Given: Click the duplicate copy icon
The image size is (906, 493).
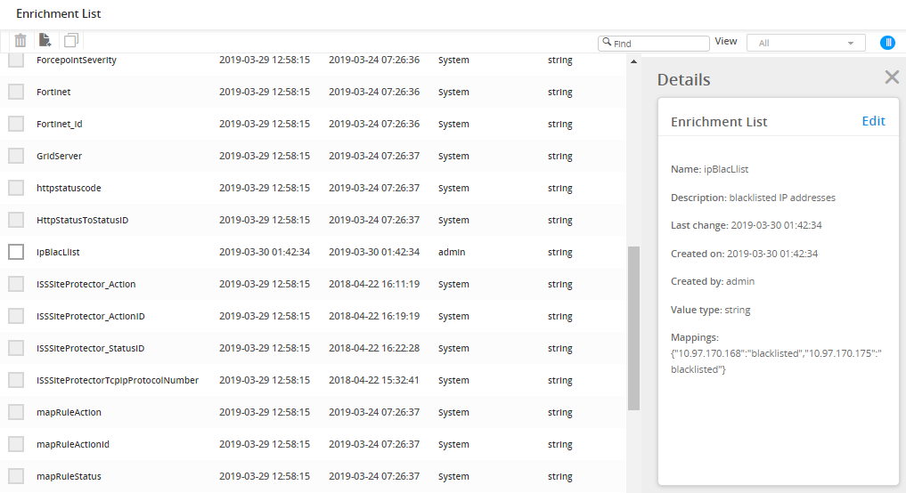Looking at the screenshot, I should (71, 40).
